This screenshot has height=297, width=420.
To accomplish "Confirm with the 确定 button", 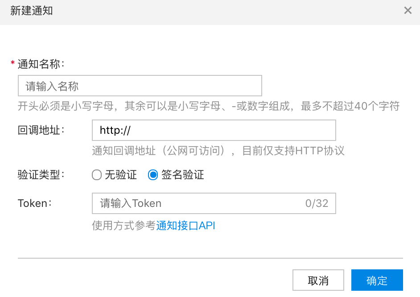I will click(377, 280).
